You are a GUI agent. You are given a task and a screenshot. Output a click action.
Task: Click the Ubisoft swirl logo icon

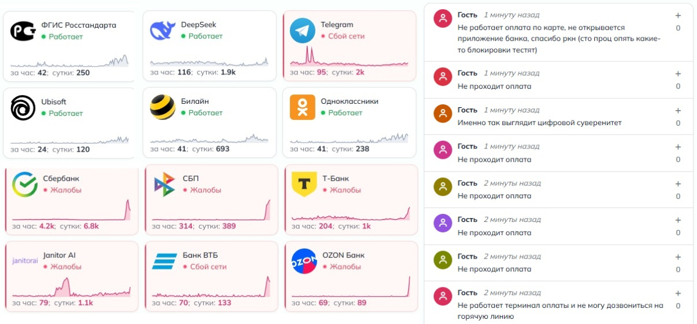23,108
